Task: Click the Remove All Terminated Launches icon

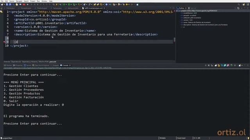Action: [x=212, y=65]
